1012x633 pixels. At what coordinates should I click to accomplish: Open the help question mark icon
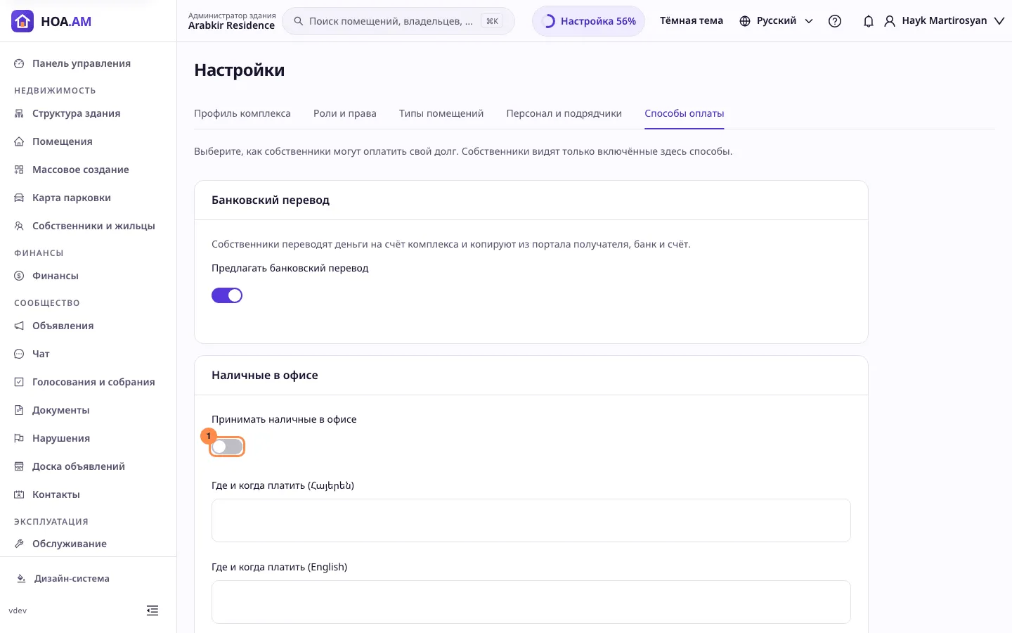(835, 21)
